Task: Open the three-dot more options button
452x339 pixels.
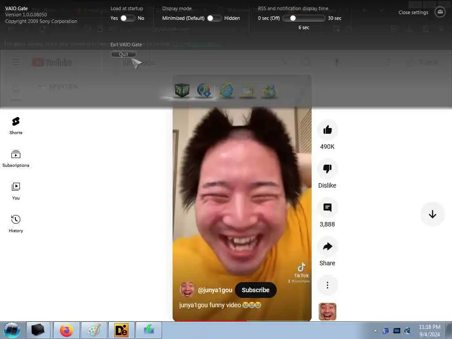Action: coord(327,285)
